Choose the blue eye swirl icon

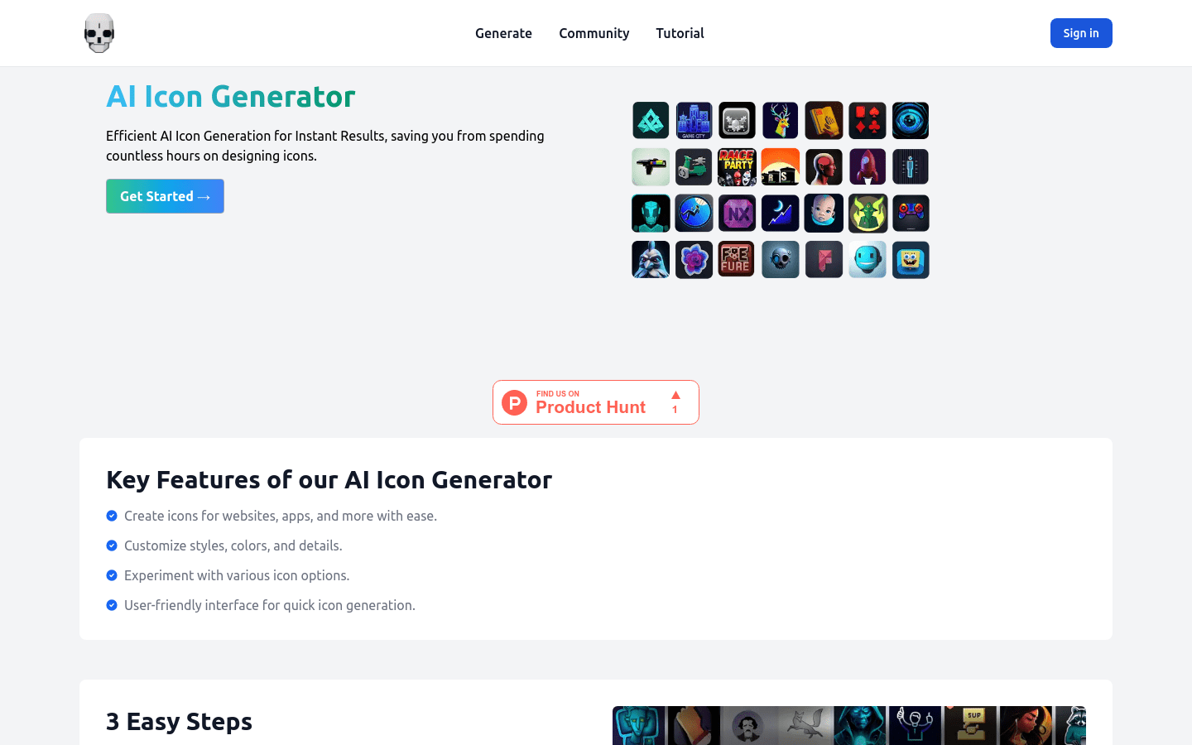(x=911, y=120)
